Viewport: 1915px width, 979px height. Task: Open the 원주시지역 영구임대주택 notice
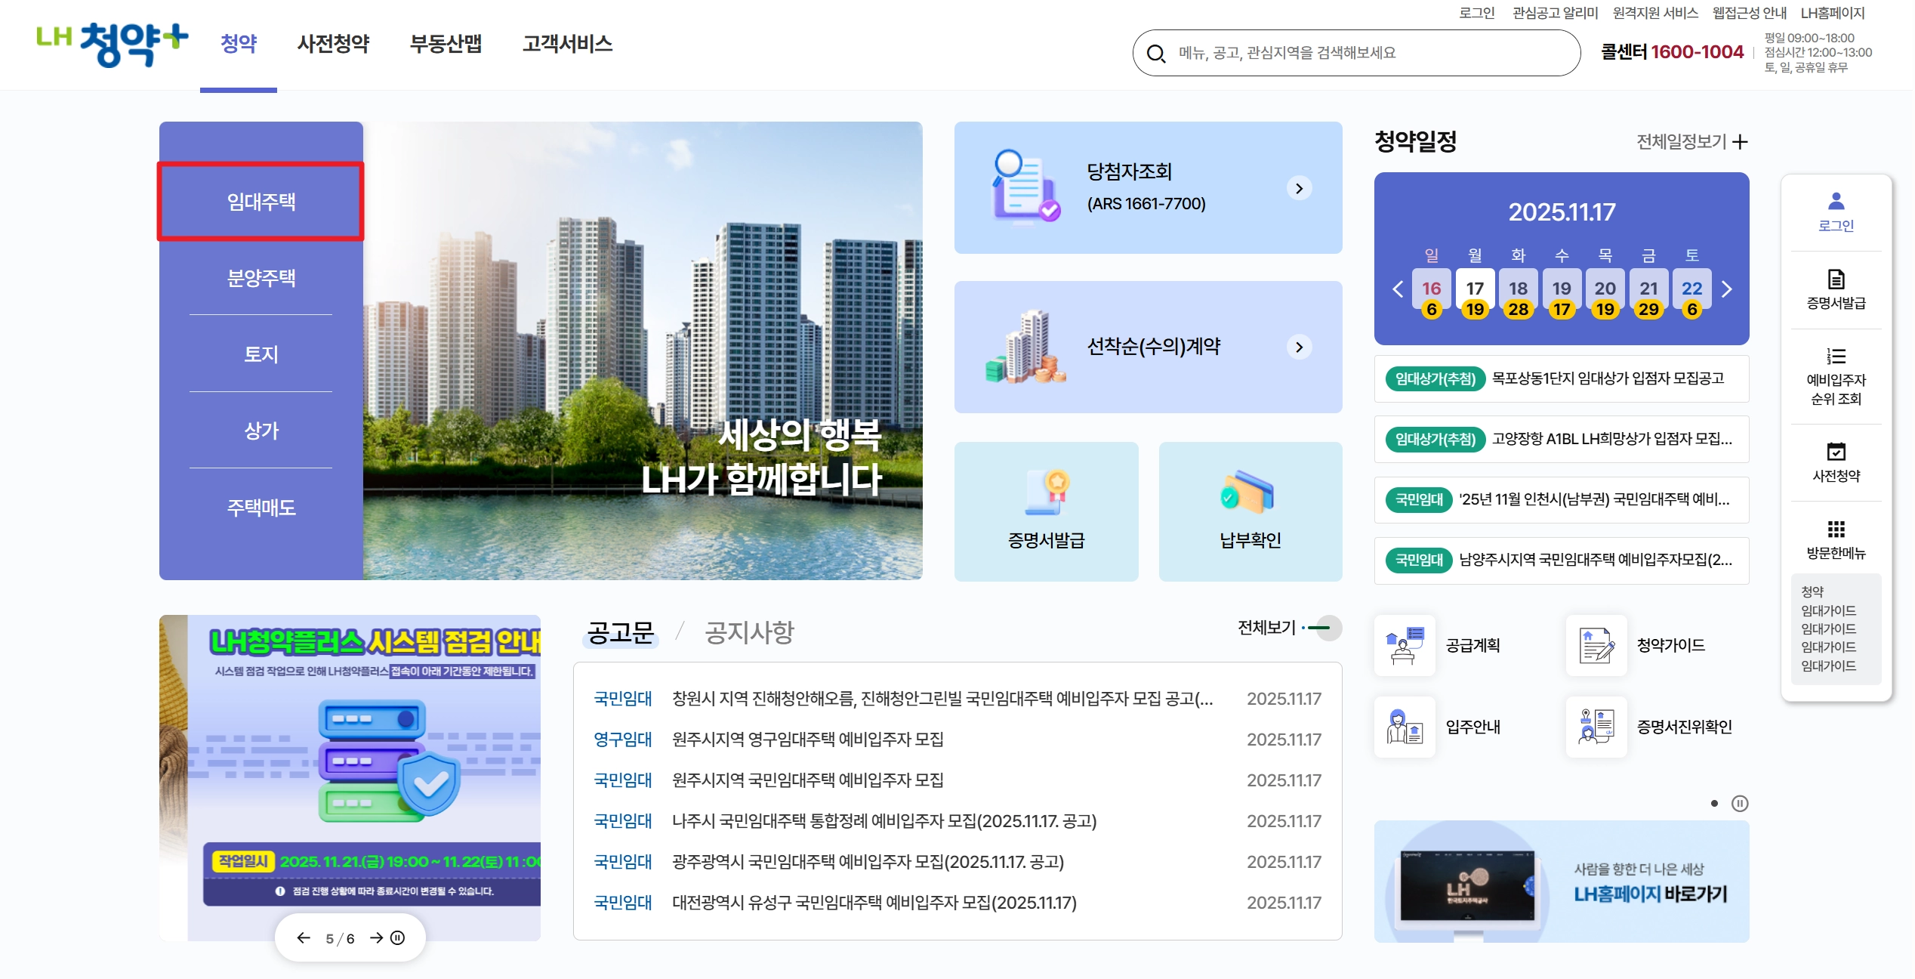tap(806, 740)
